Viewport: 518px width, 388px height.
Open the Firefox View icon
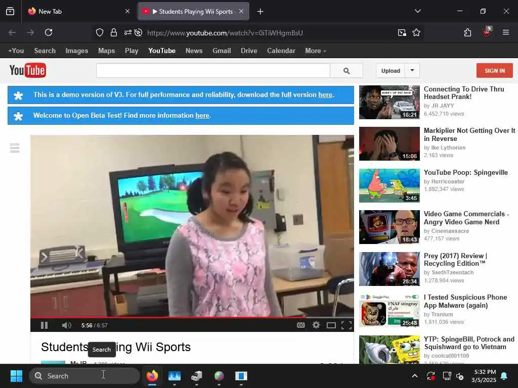10,12
